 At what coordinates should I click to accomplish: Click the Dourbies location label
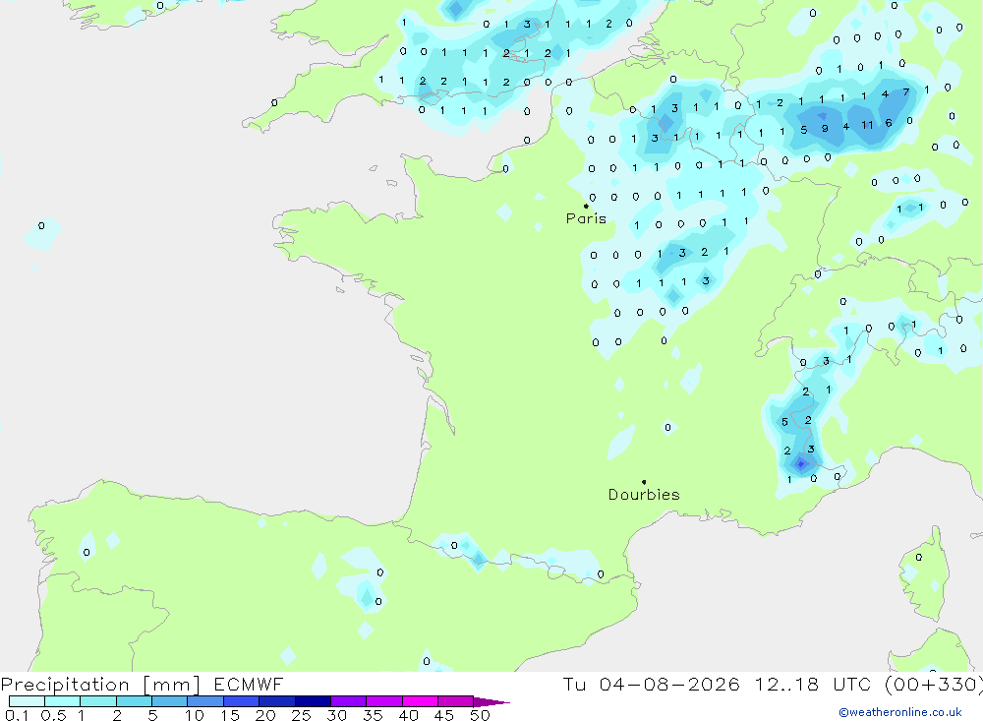(x=644, y=495)
